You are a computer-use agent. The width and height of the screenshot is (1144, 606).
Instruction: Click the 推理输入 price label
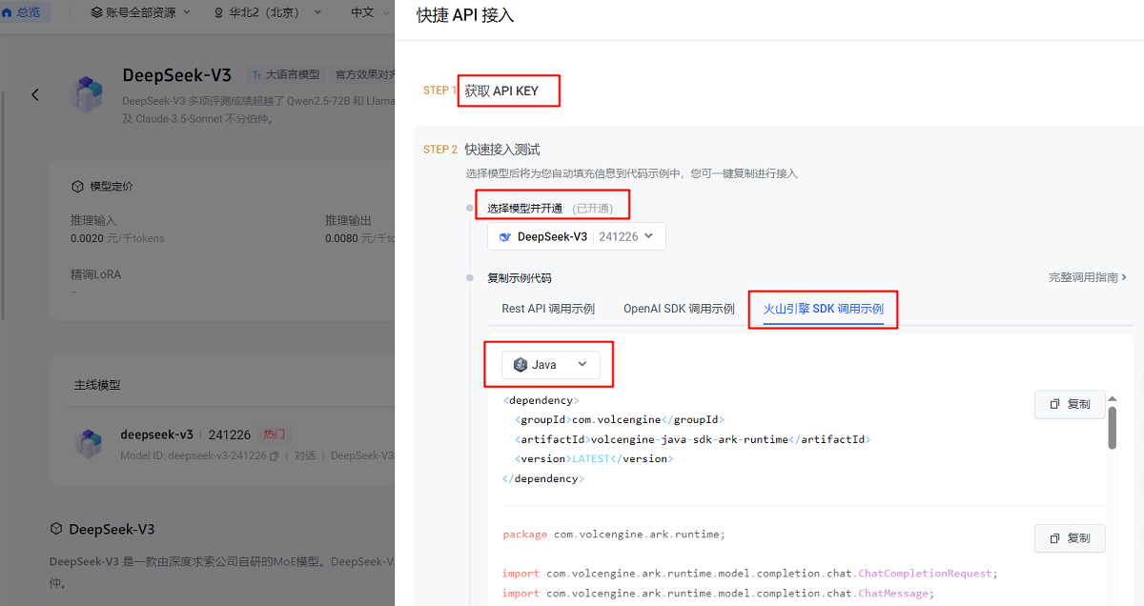(93, 220)
